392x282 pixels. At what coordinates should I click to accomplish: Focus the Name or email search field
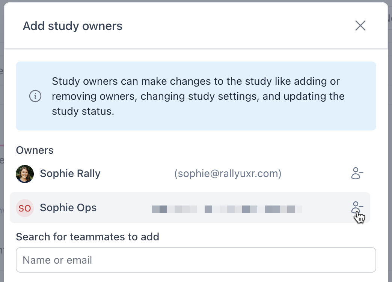tap(196, 260)
